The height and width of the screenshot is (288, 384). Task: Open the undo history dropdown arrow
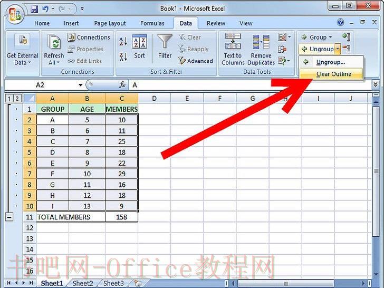[53, 9]
